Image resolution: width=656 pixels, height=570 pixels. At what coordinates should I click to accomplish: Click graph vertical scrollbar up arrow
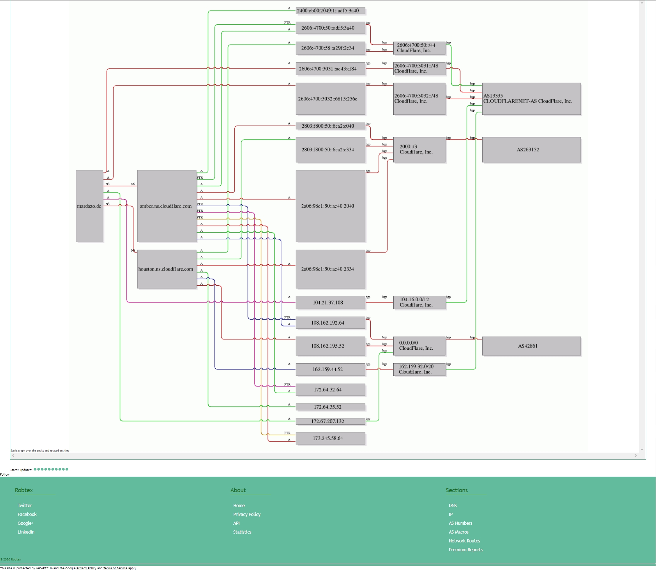pos(642,3)
